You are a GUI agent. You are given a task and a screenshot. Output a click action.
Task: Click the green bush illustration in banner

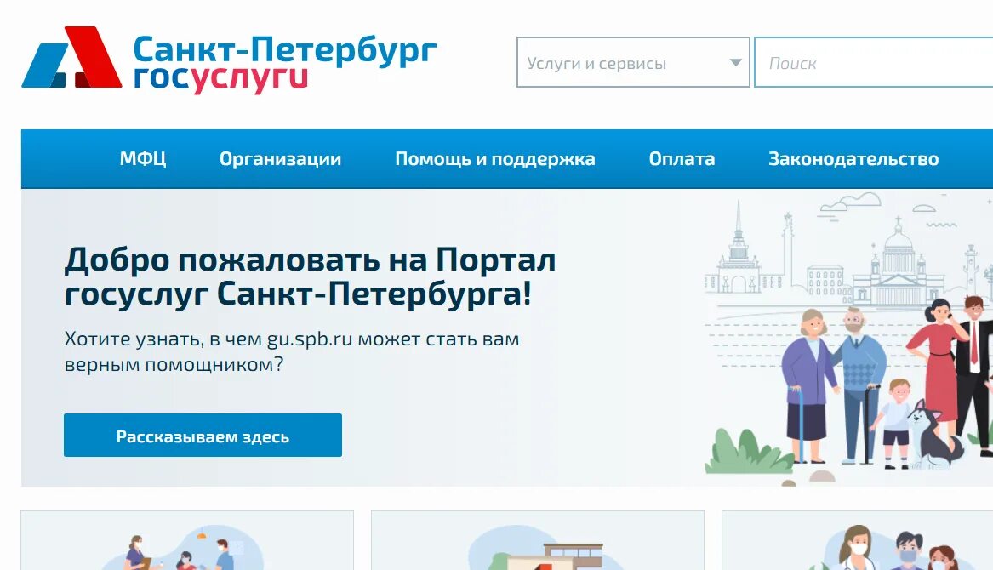747,452
